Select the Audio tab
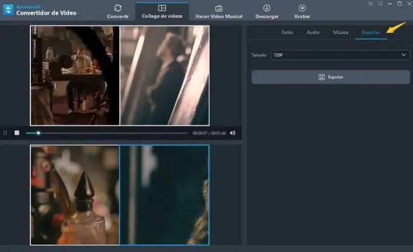This screenshot has height=252, width=413. (x=313, y=32)
